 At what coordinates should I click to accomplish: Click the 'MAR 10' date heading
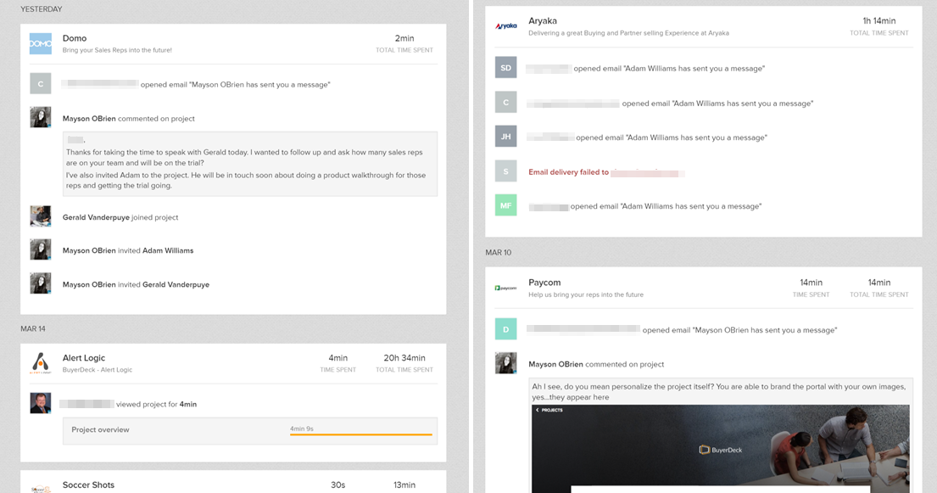point(499,253)
